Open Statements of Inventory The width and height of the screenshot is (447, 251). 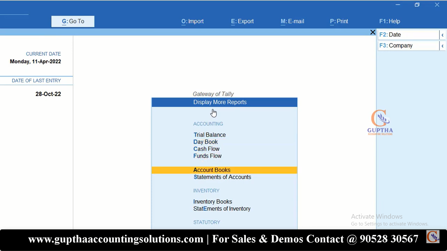coord(222,209)
